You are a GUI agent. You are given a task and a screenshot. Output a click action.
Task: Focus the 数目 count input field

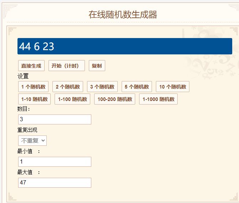coord(55,119)
